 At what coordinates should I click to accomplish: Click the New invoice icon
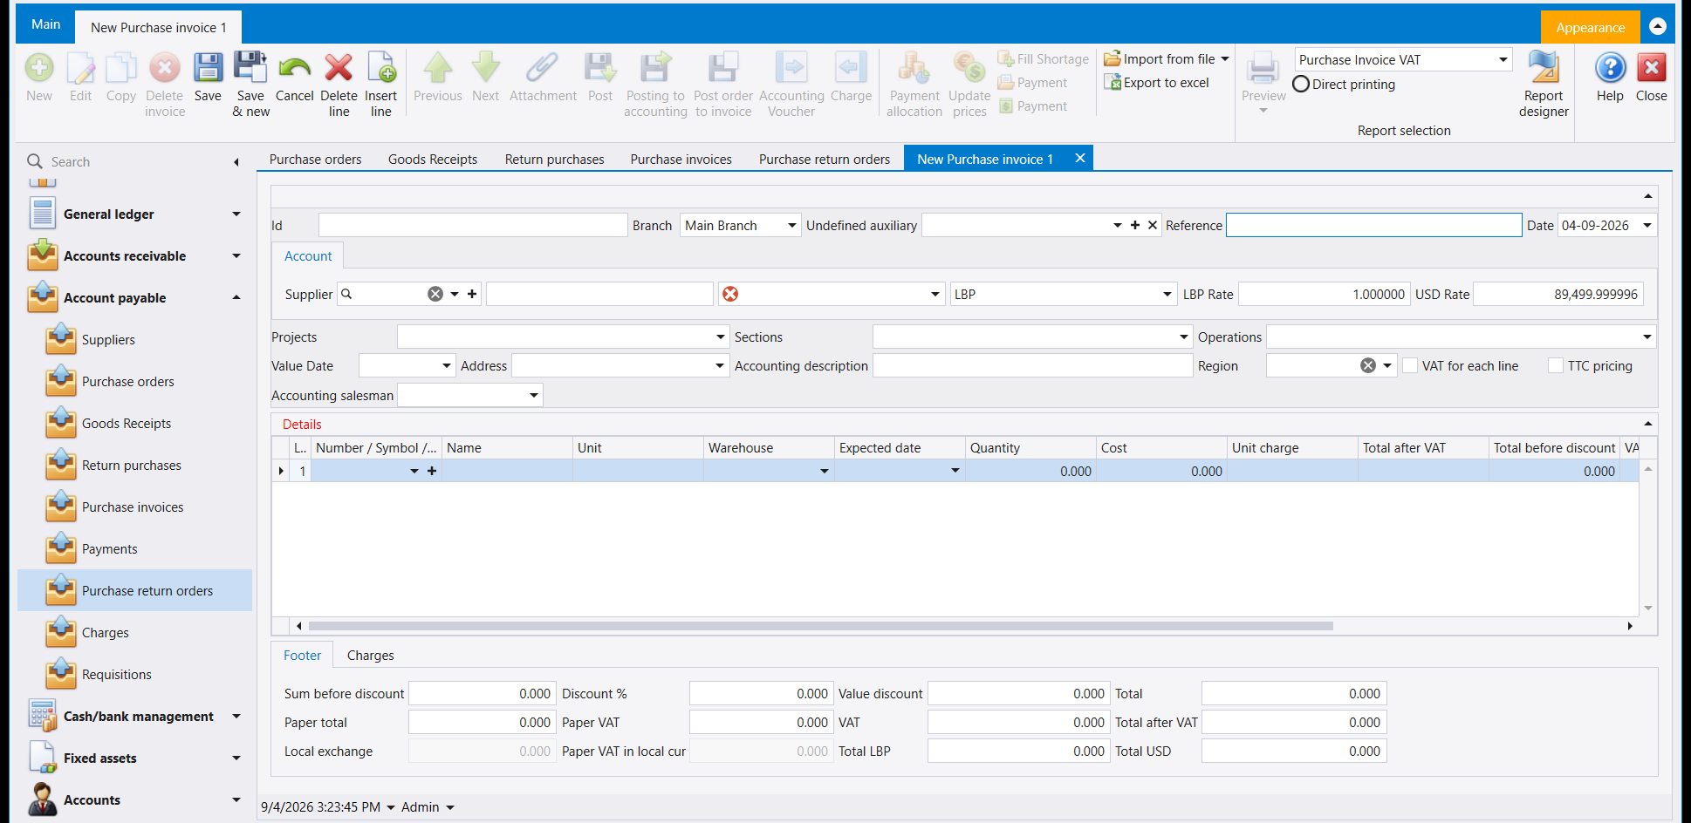(x=39, y=68)
